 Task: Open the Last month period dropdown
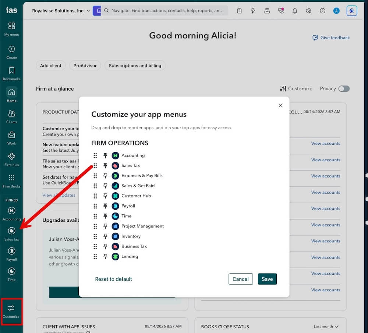pos(326,326)
